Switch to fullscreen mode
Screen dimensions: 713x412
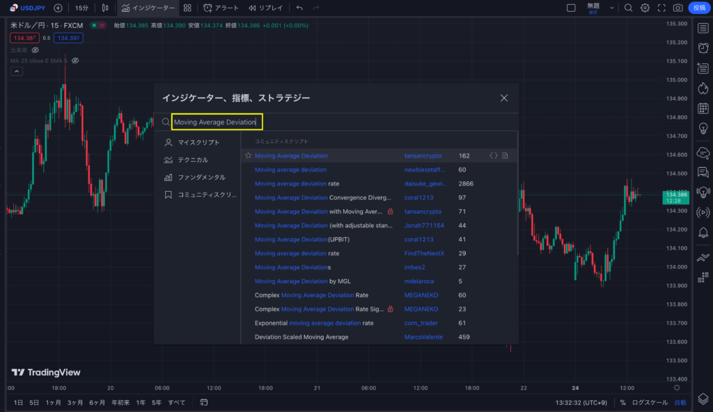pos(661,8)
